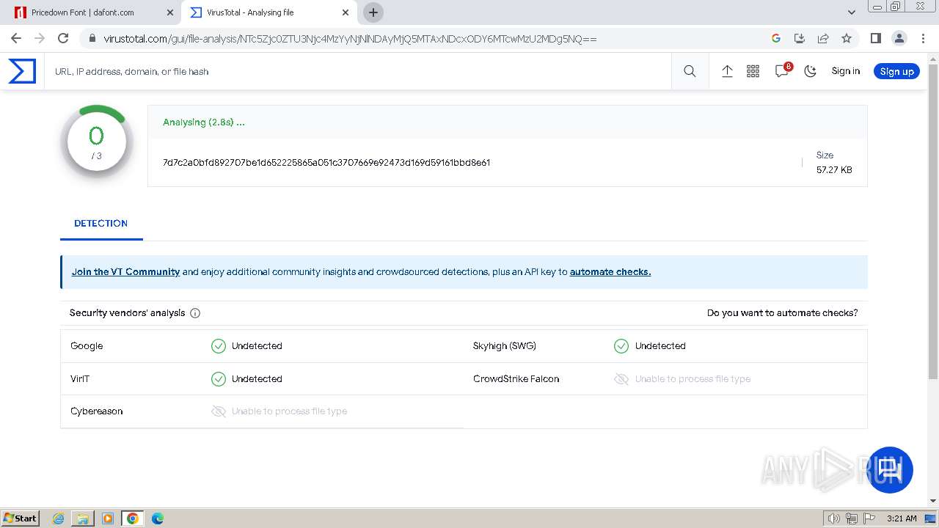The image size is (939, 528).
Task: Open Join the VT Community link
Action: pos(125,272)
